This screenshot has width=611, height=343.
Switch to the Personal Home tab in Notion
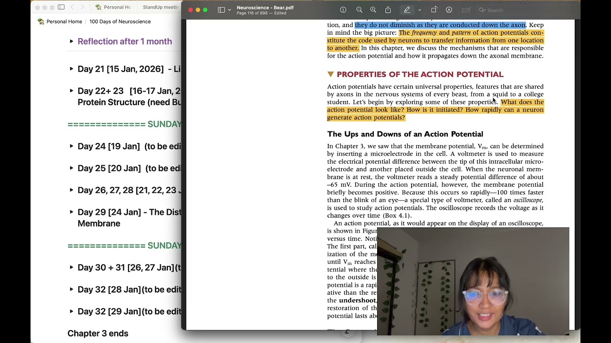[x=113, y=7]
